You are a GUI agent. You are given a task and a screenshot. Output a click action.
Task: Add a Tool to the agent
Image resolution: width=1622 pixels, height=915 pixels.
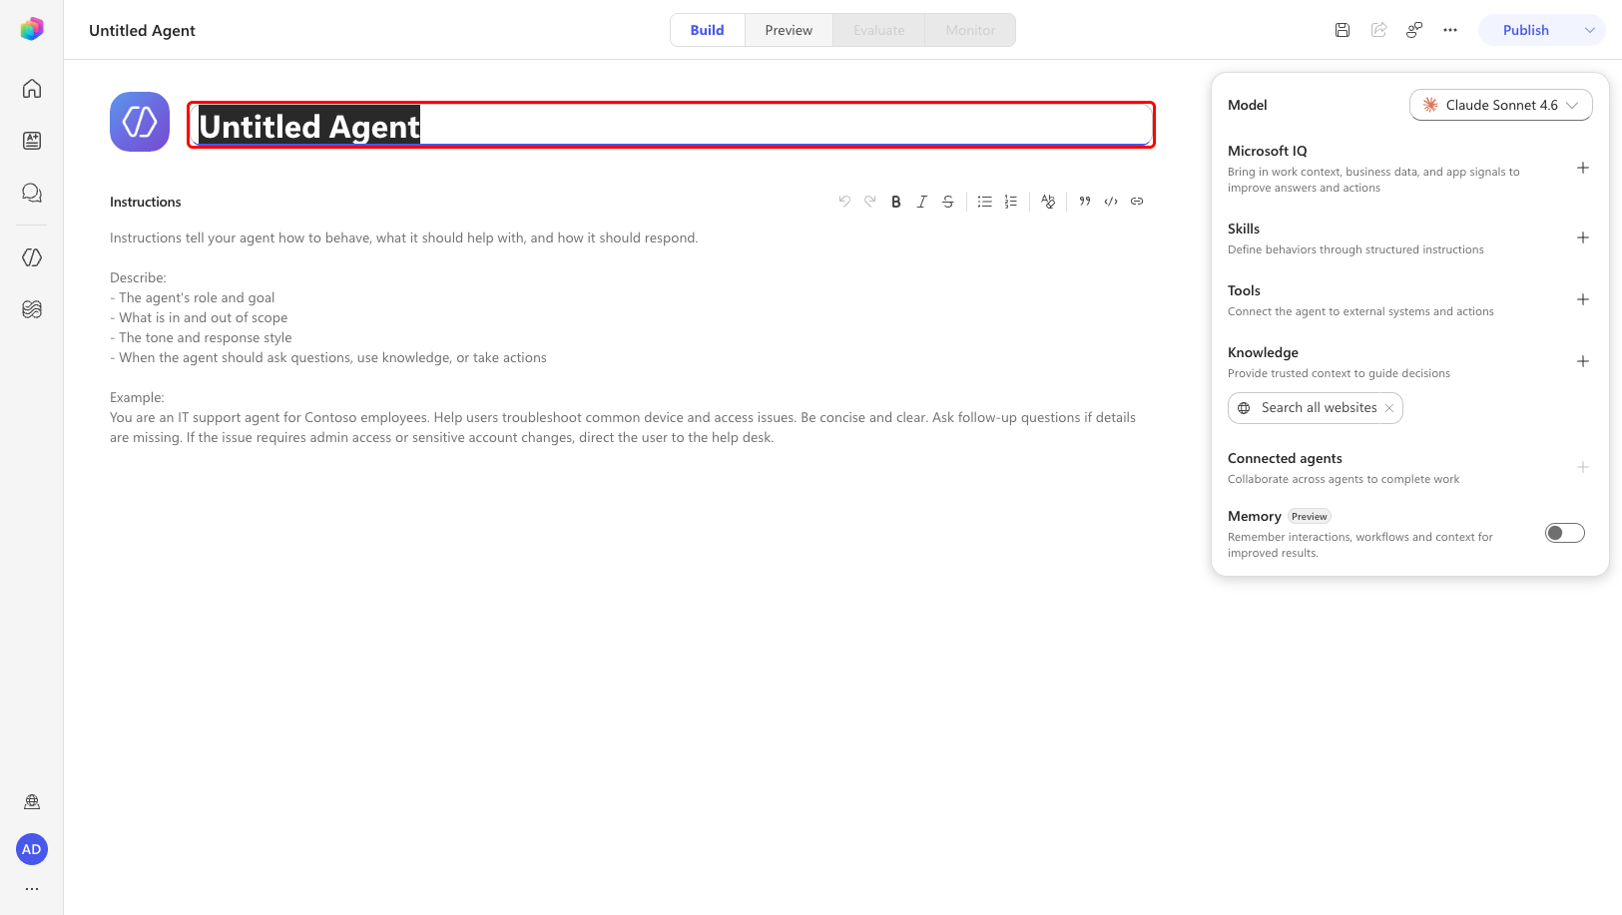[x=1583, y=299]
